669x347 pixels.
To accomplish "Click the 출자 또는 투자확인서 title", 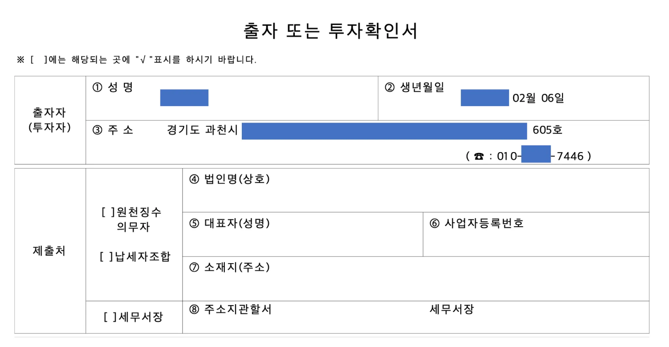I will [x=331, y=31].
